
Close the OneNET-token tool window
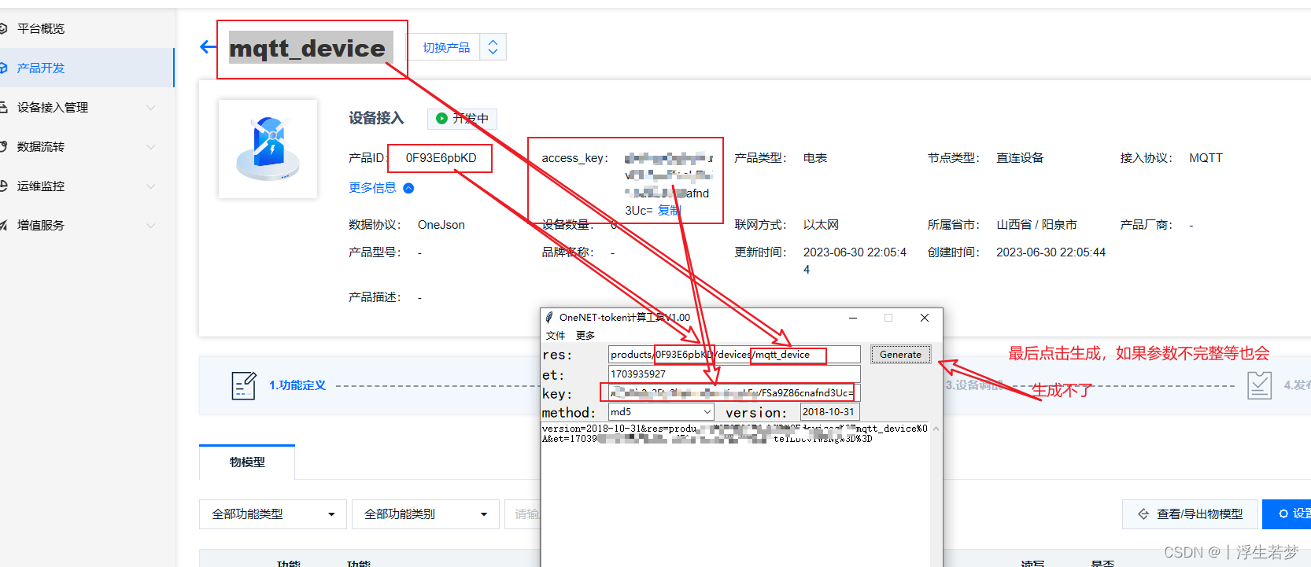(x=925, y=318)
